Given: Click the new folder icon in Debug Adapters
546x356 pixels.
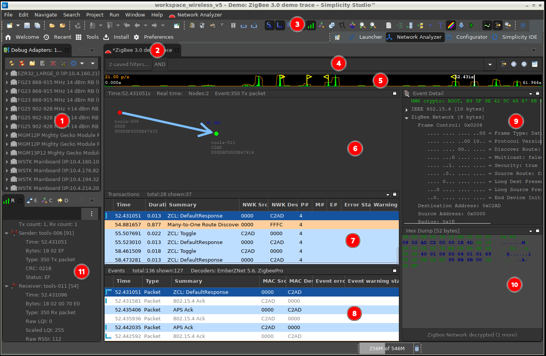Looking at the screenshot, I should tap(32, 63).
